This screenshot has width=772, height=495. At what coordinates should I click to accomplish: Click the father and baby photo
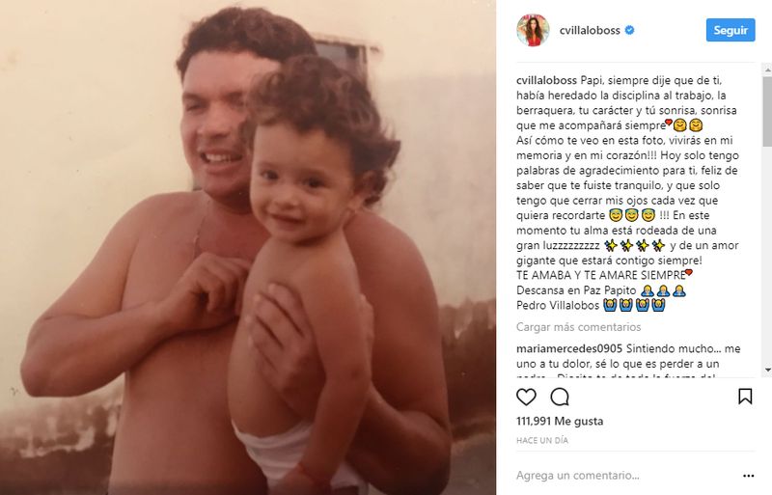(248, 247)
